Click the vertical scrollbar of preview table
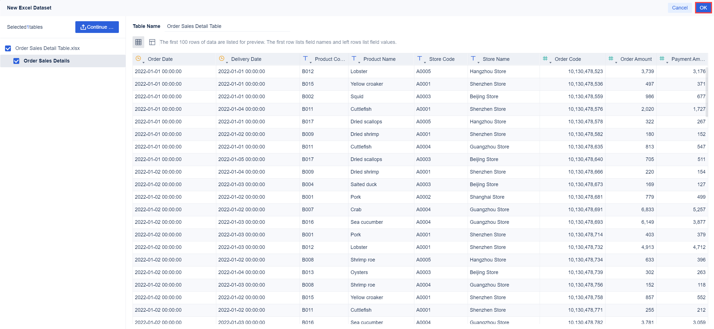 tap(707, 92)
